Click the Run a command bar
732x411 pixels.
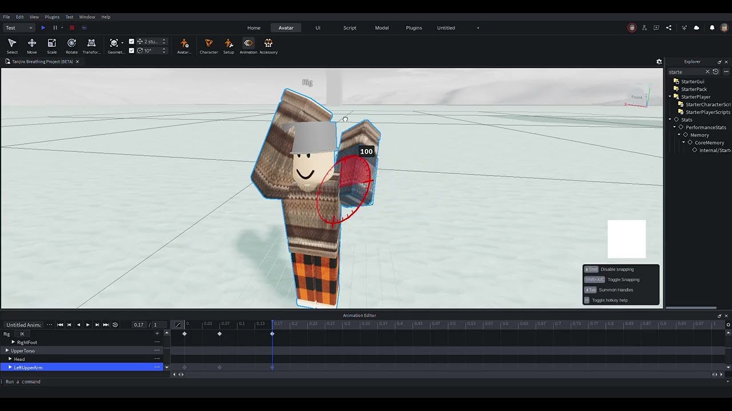[x=366, y=381]
